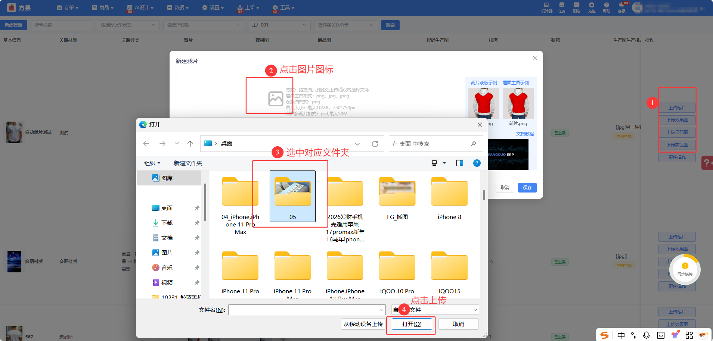Click the 充值 recharge icon
This screenshot has width=713, height=341.
click(x=592, y=7)
